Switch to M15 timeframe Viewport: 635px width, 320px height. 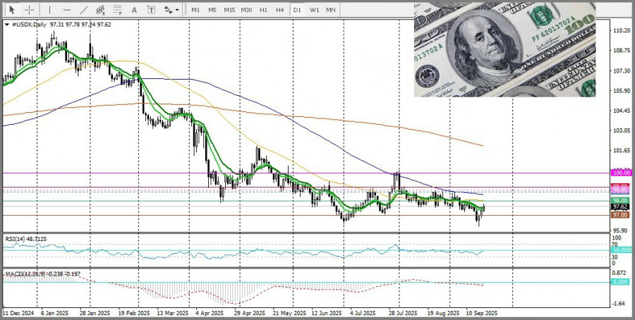click(229, 10)
